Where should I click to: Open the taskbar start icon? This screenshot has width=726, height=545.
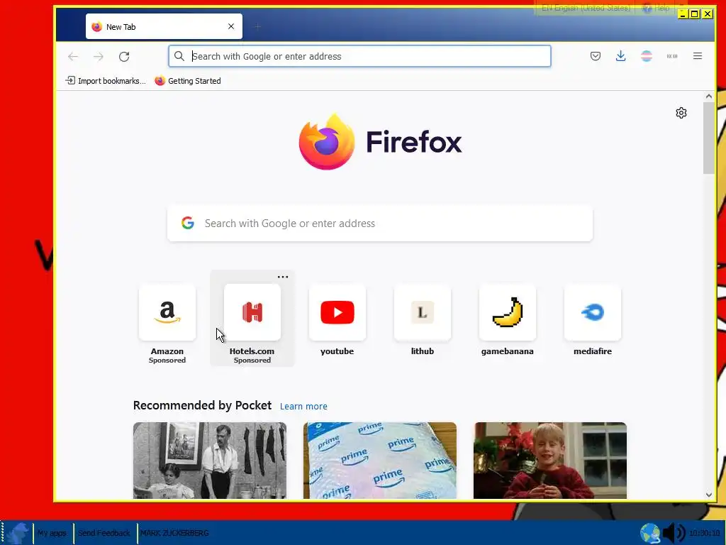tap(18, 533)
